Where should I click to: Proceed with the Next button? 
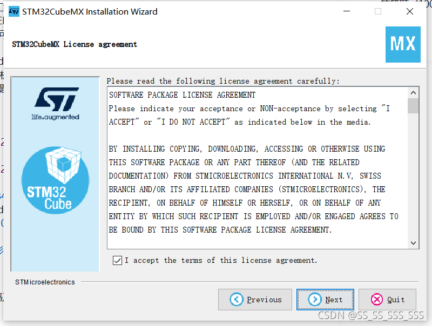(x=325, y=300)
